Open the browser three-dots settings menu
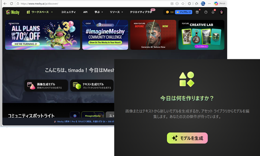 pos(209,3)
